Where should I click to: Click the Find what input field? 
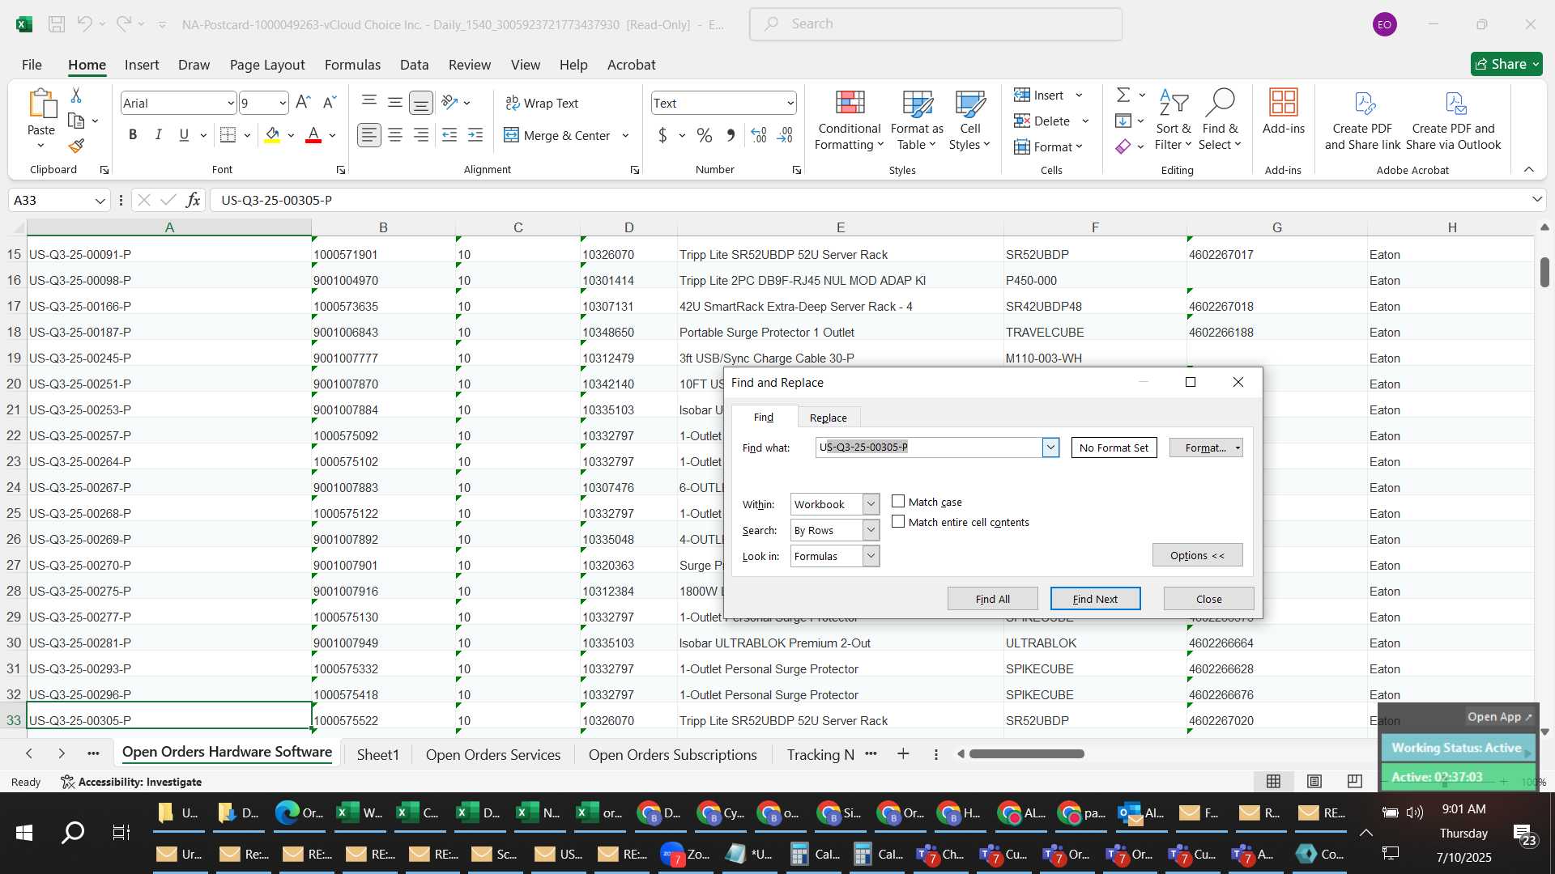[929, 448]
